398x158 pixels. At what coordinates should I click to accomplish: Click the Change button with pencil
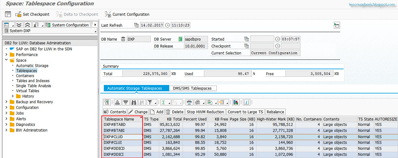click(x=138, y=112)
